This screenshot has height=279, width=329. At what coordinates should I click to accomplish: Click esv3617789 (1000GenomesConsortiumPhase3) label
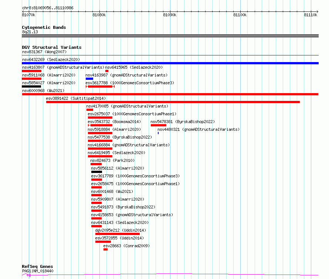tap(135, 176)
